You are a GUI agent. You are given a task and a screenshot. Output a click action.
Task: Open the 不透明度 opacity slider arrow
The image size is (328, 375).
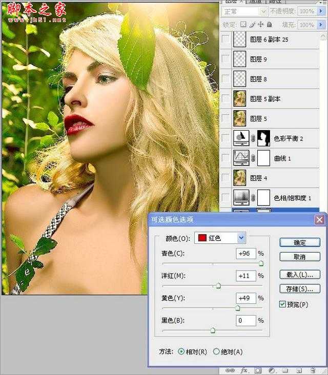click(321, 11)
